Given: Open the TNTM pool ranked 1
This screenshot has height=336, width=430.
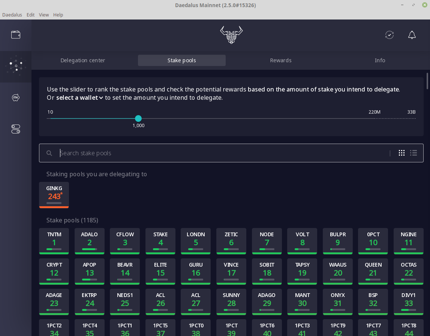Looking at the screenshot, I should (54, 241).
